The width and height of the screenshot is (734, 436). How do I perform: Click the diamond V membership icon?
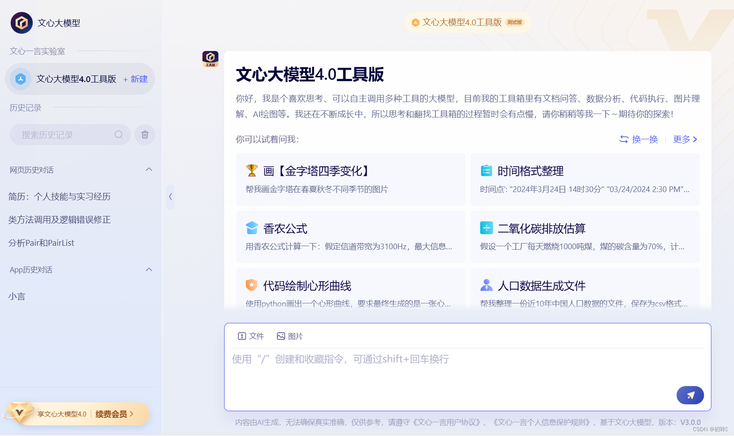[19, 412]
